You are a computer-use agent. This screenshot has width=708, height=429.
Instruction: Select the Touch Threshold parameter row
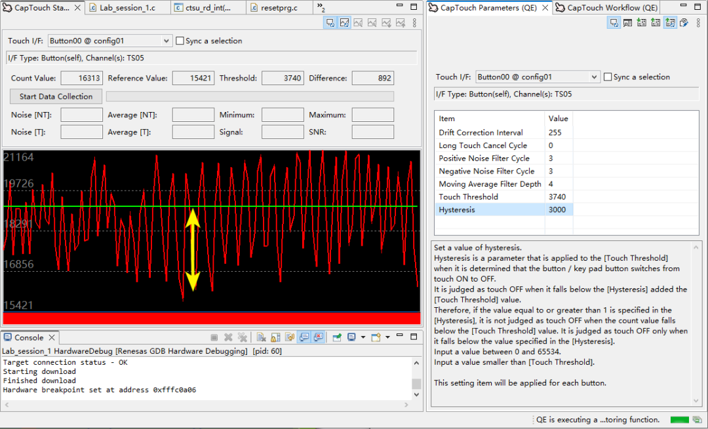pyautogui.click(x=468, y=196)
